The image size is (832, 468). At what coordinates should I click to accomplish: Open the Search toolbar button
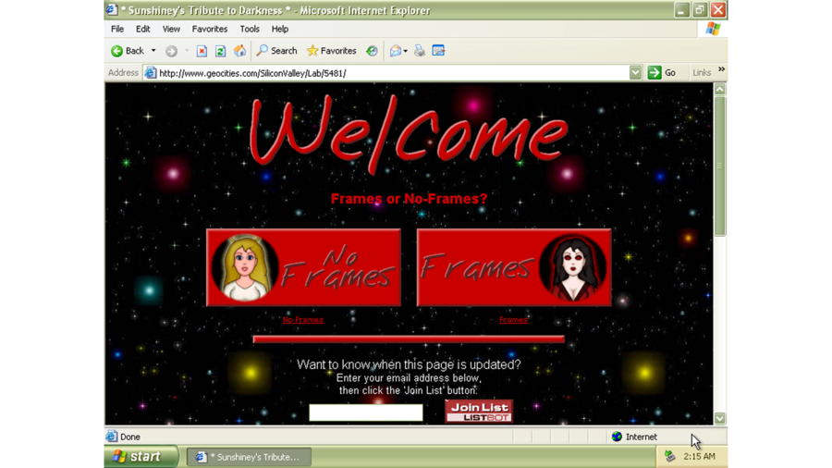[276, 51]
